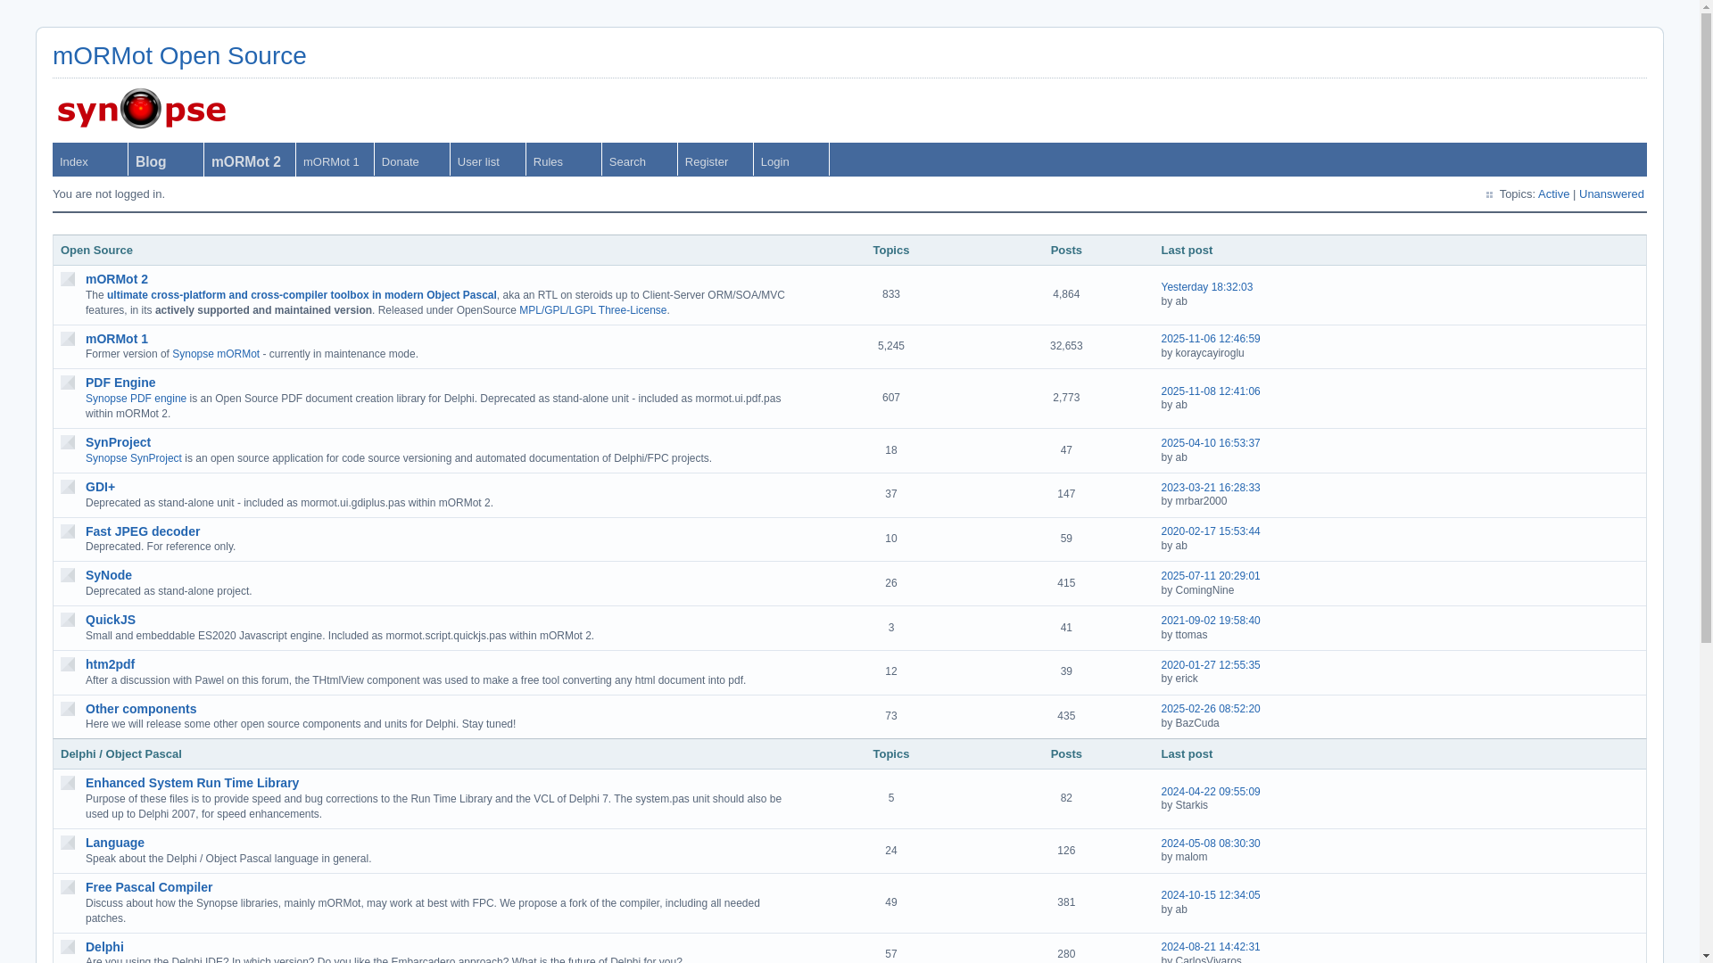
Task: Open the Other components forum
Action: [141, 709]
